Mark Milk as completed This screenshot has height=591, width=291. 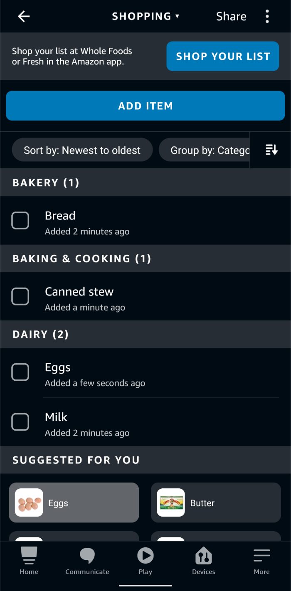pyautogui.click(x=20, y=422)
